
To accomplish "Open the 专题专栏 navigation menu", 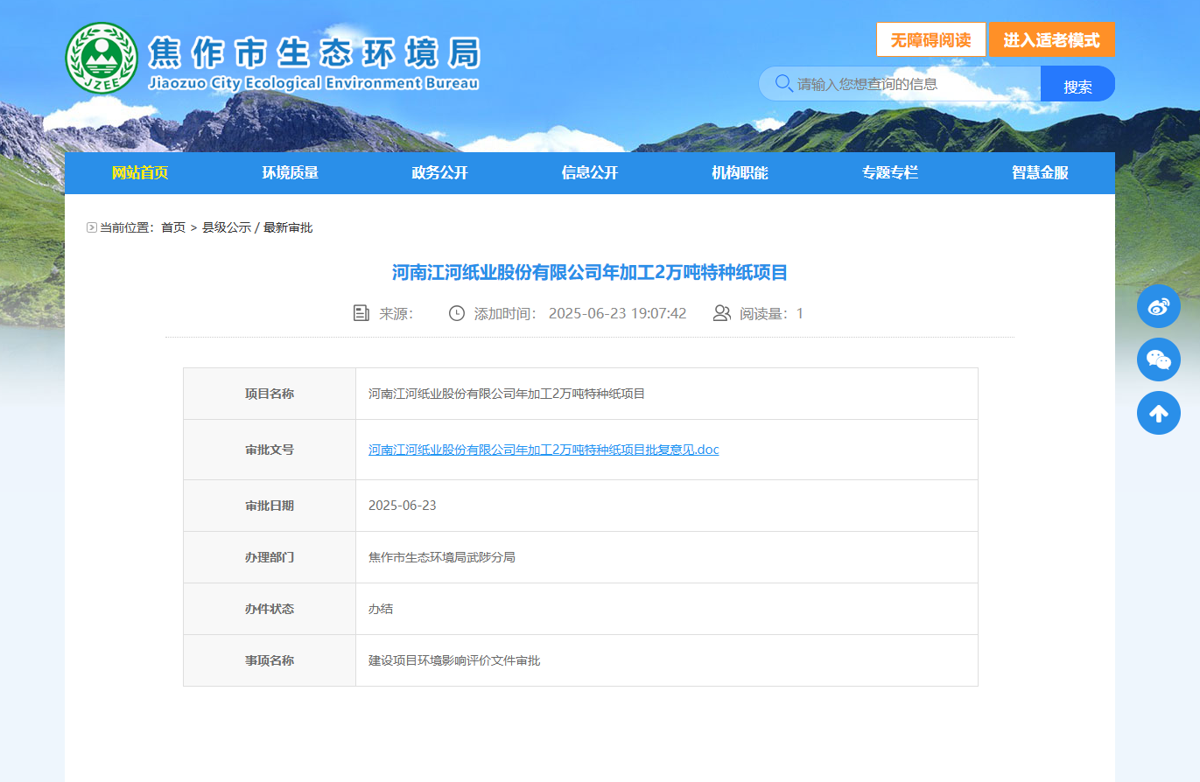I will 890,173.
